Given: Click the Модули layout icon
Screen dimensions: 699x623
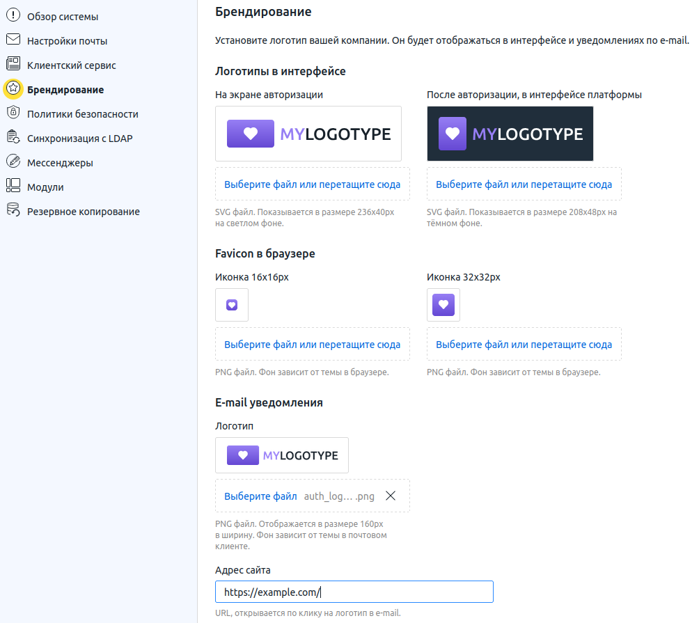Looking at the screenshot, I should tap(13, 185).
